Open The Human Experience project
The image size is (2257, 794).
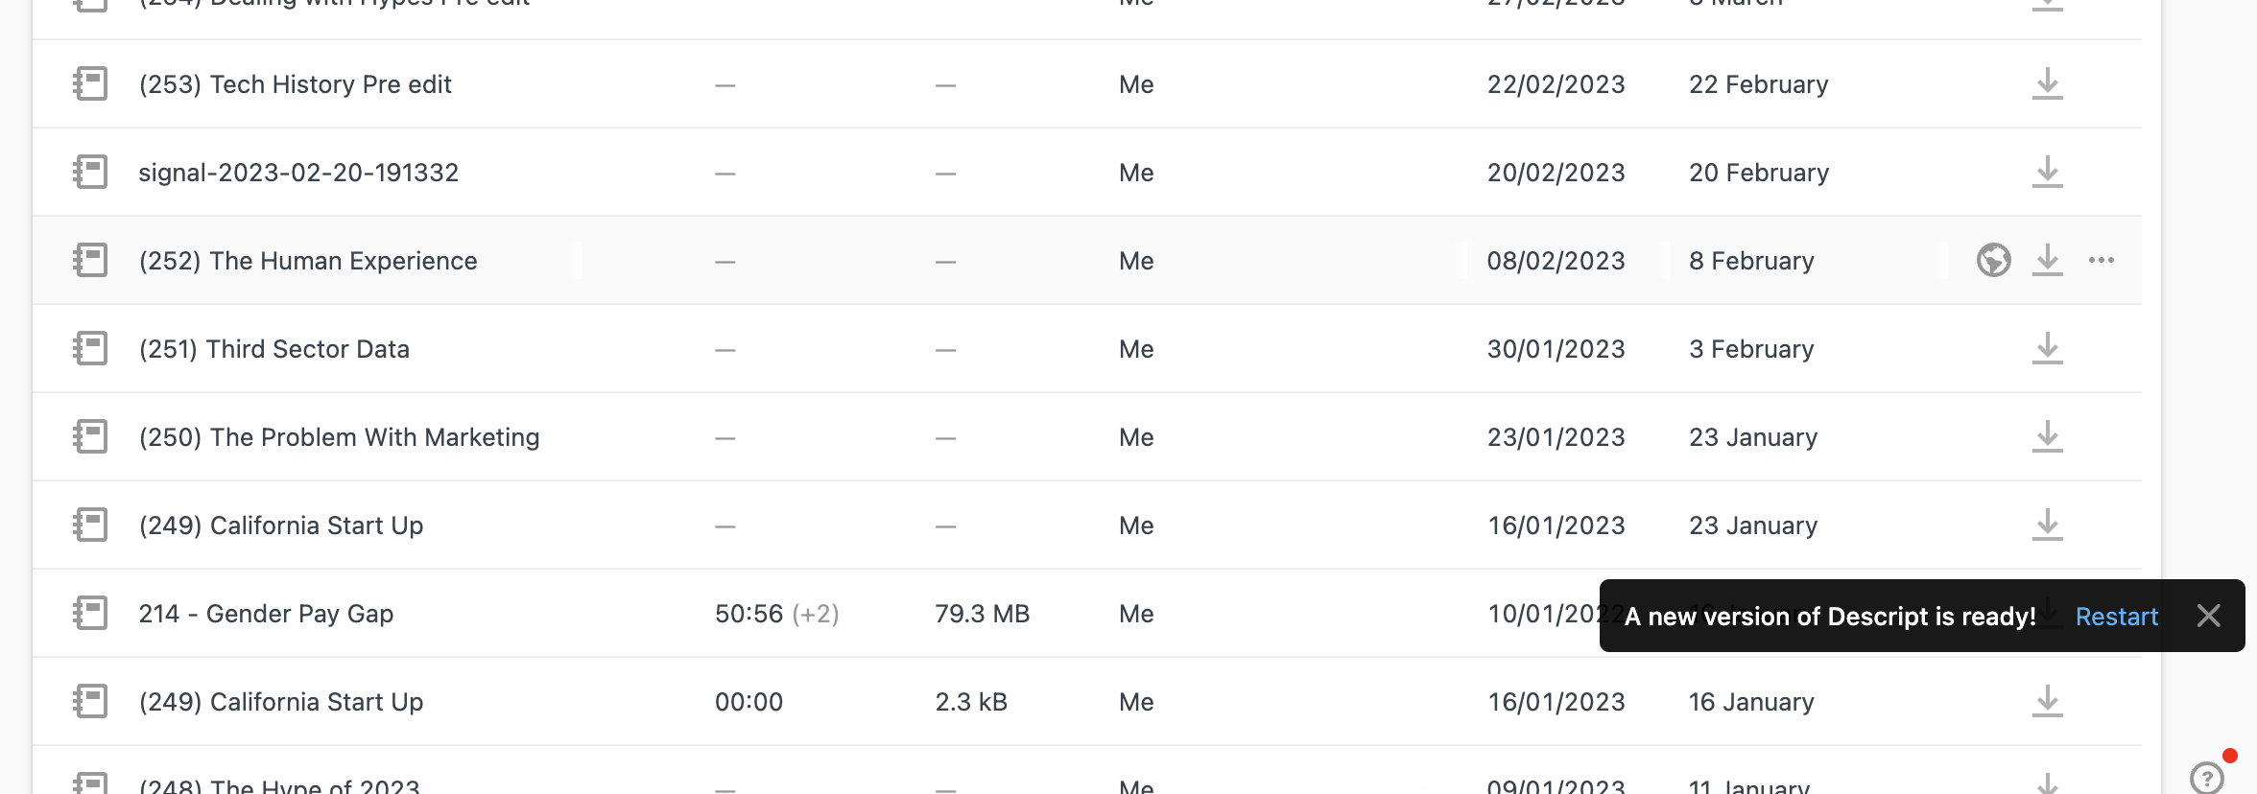point(307,261)
